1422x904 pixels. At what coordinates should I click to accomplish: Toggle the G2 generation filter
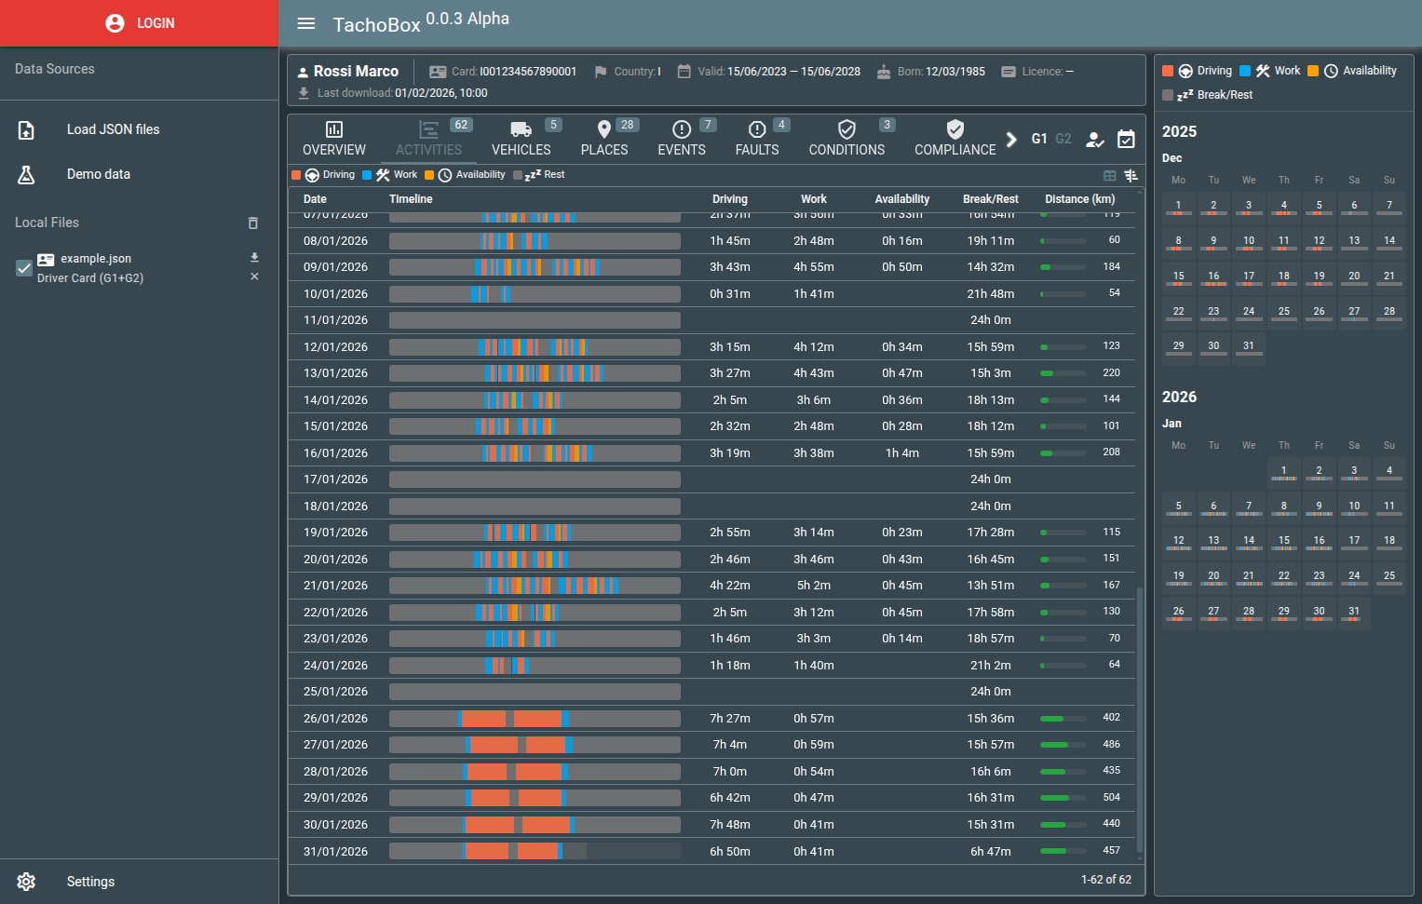(1063, 139)
